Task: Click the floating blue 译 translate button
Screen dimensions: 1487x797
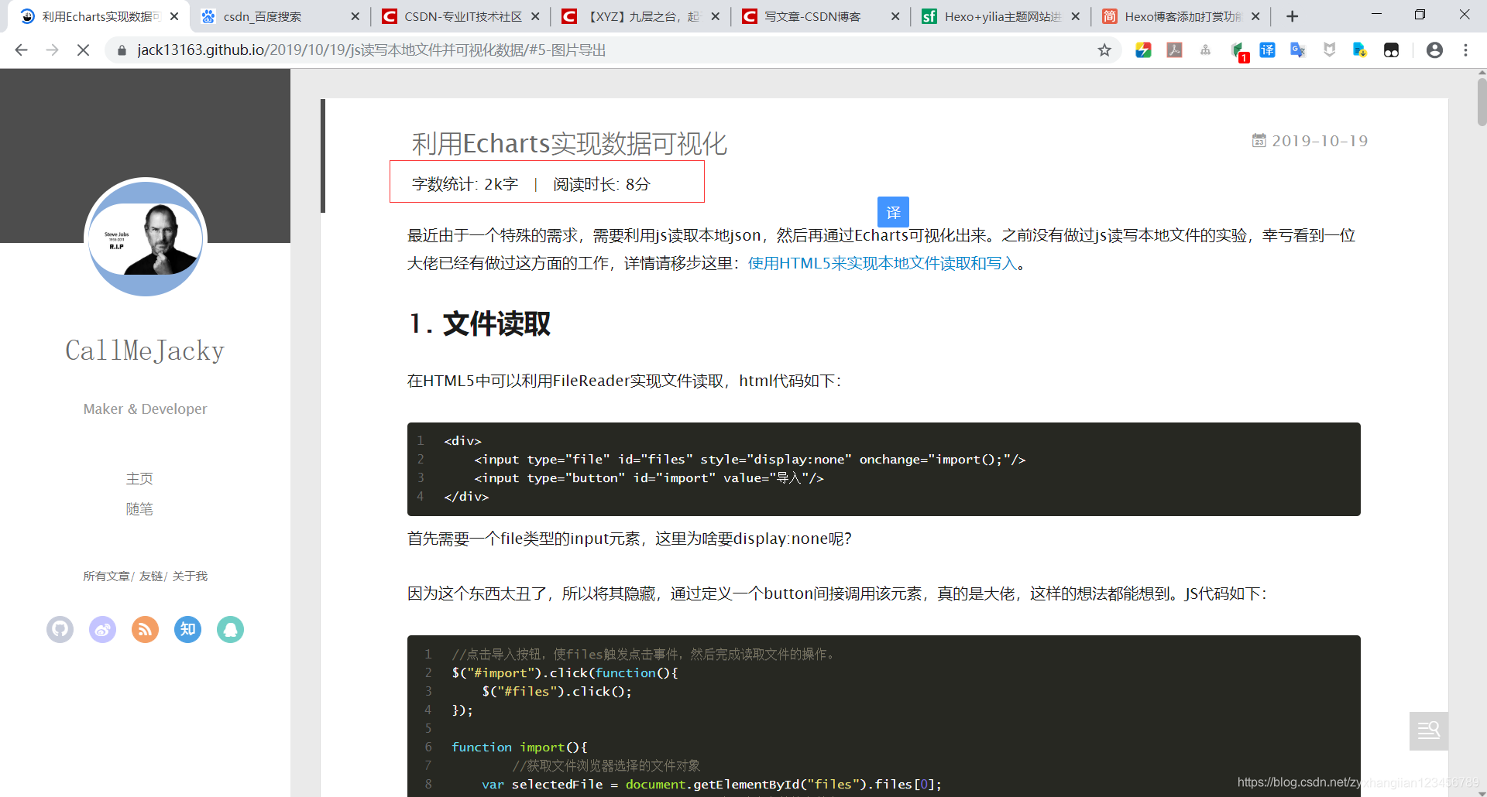Action: click(893, 212)
